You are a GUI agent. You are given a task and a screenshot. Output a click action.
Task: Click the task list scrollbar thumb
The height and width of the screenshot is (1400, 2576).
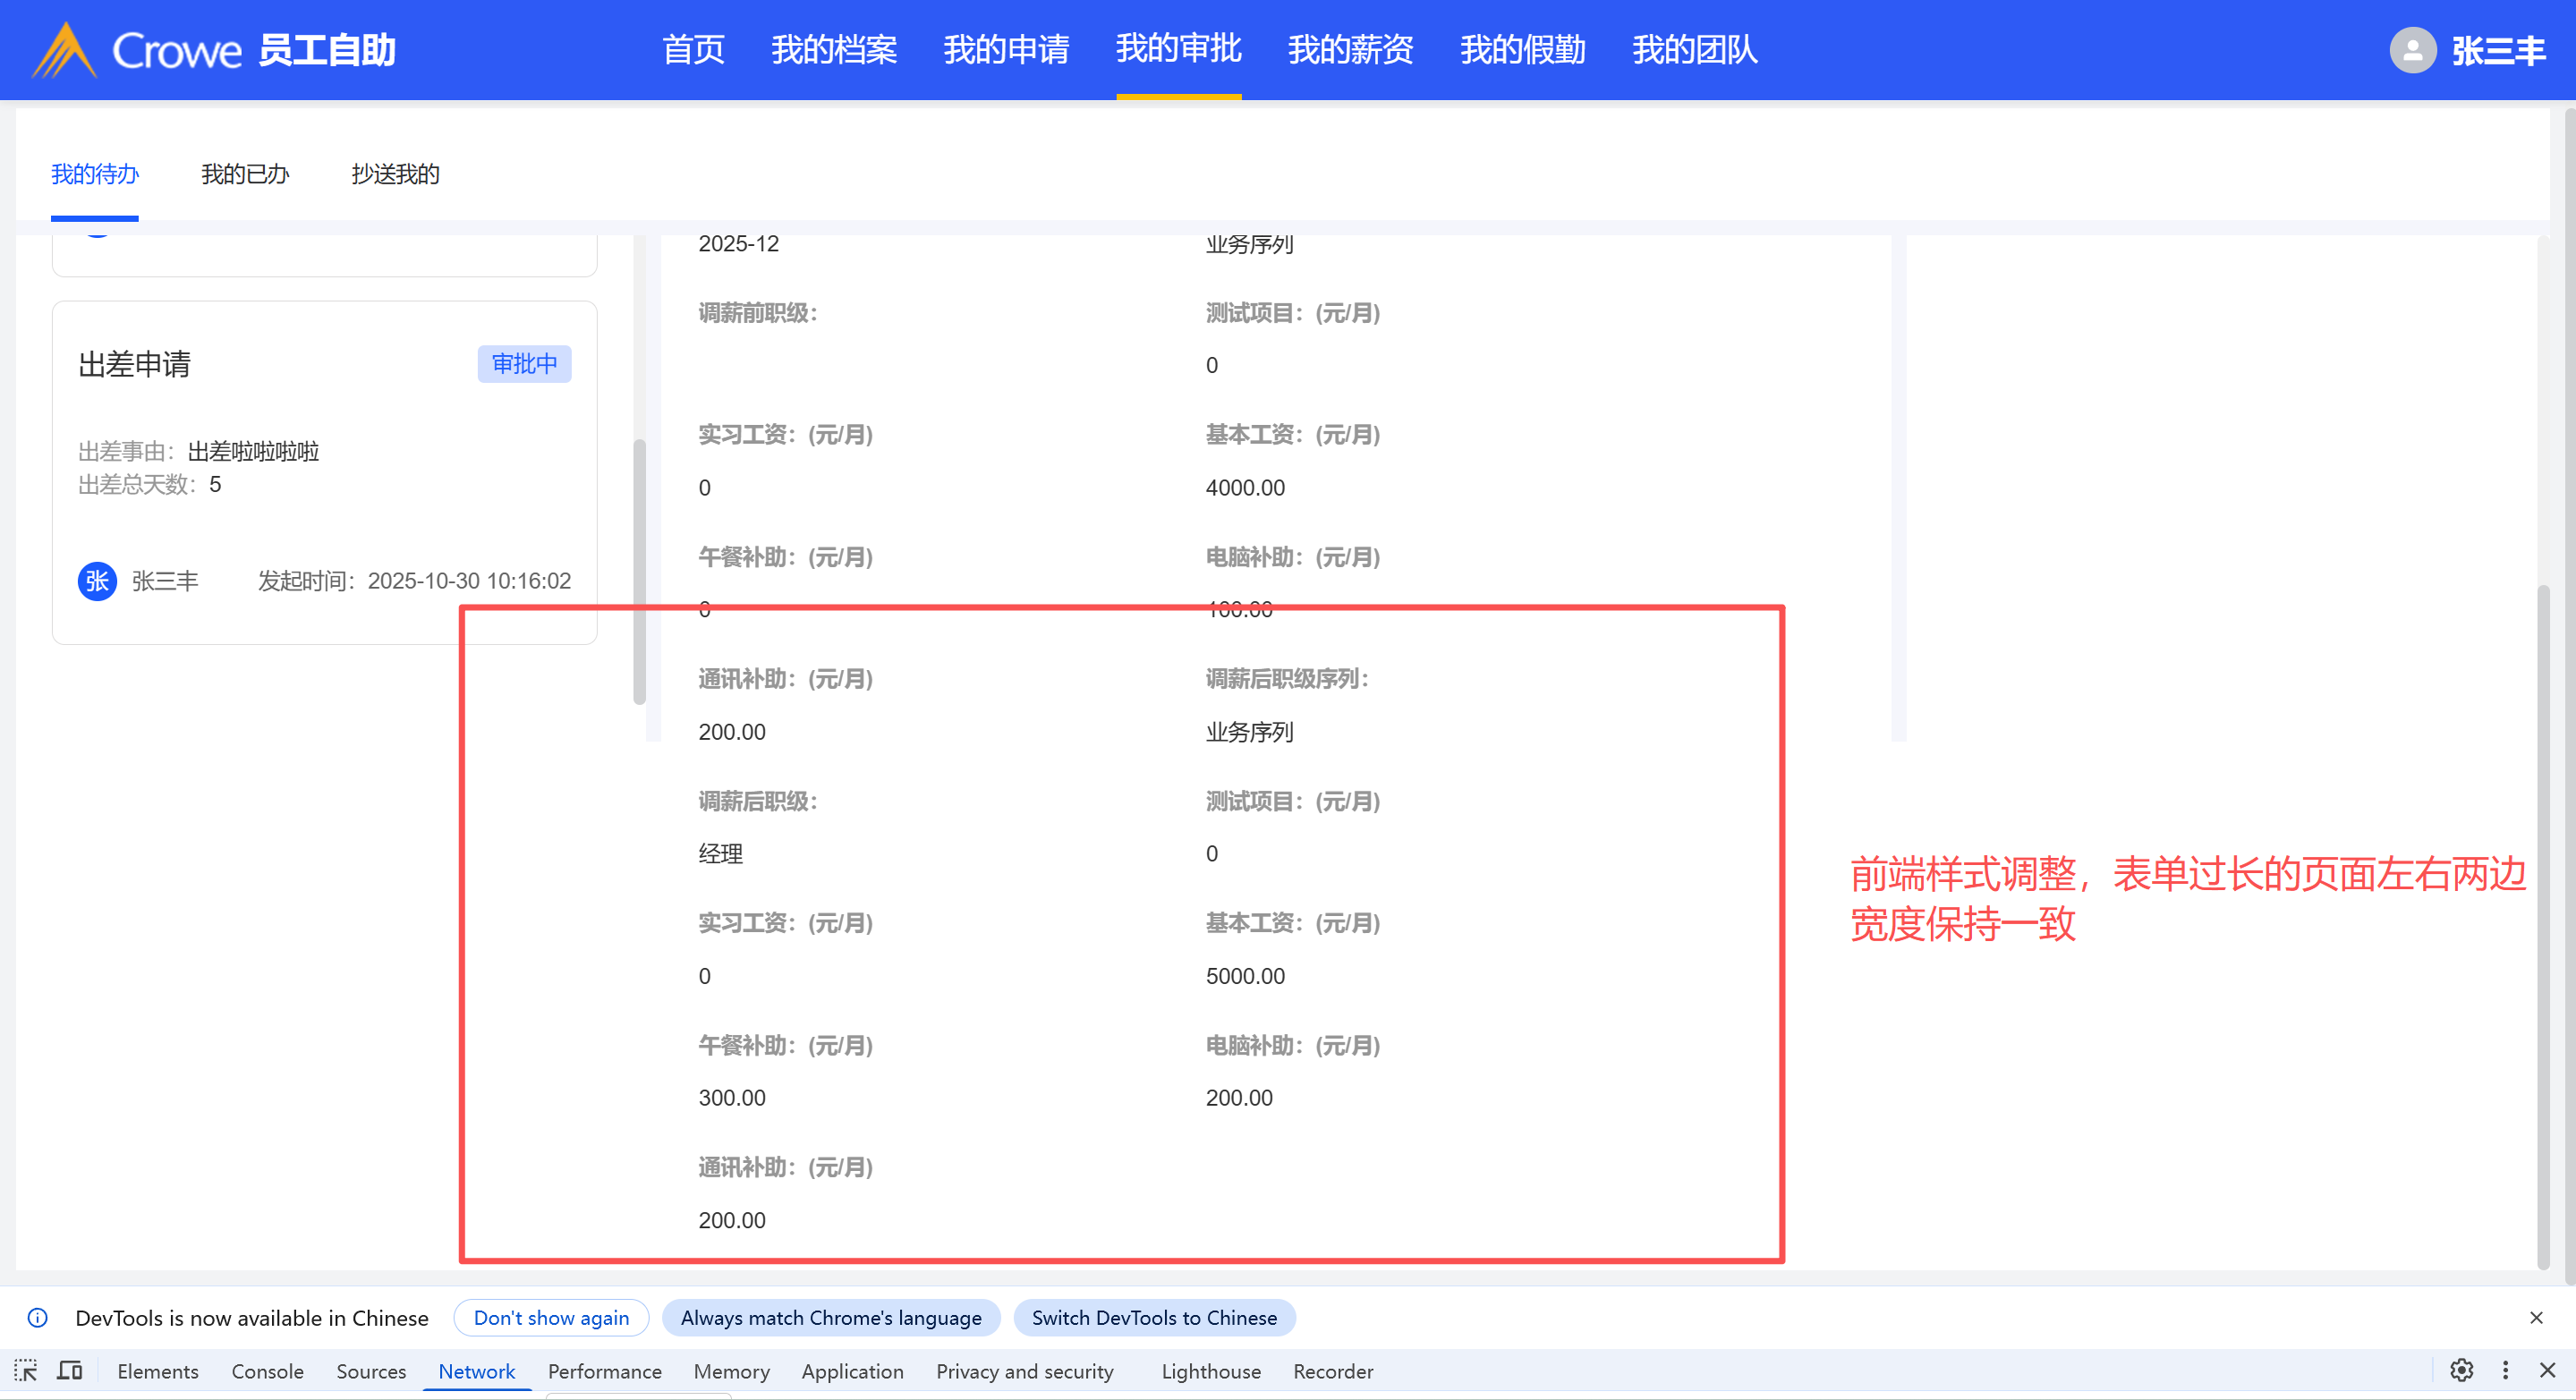coord(639,570)
